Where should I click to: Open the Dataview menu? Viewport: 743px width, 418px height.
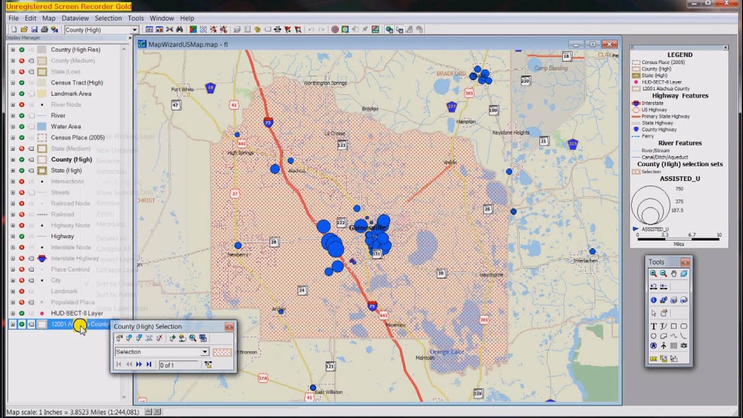pyautogui.click(x=75, y=18)
